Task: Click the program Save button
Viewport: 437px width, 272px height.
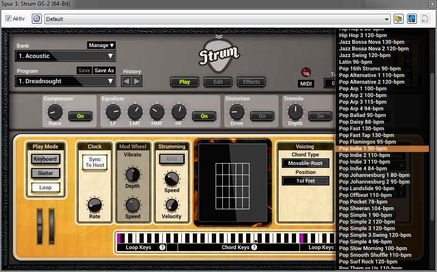Action: pos(84,70)
